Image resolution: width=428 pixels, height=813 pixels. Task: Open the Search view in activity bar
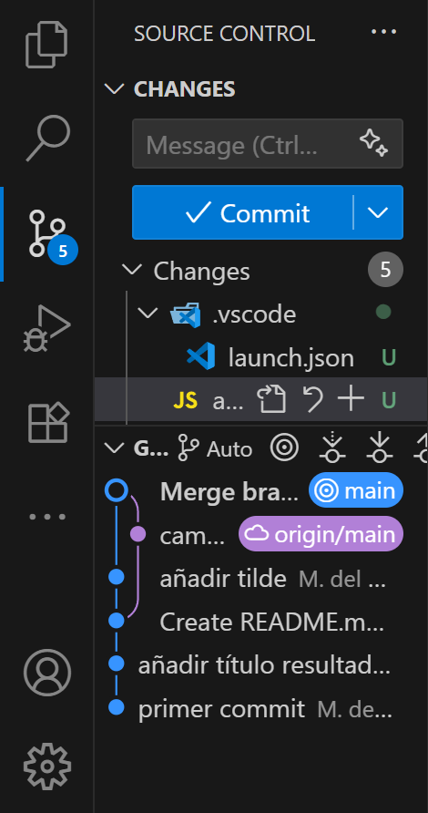coord(47,138)
